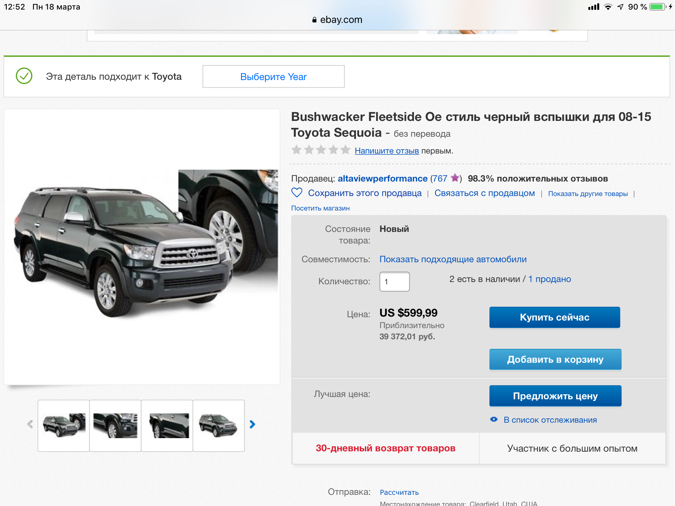675x506 pixels.
Task: Select the fourth Sequoia thumbnail
Action: point(219,426)
